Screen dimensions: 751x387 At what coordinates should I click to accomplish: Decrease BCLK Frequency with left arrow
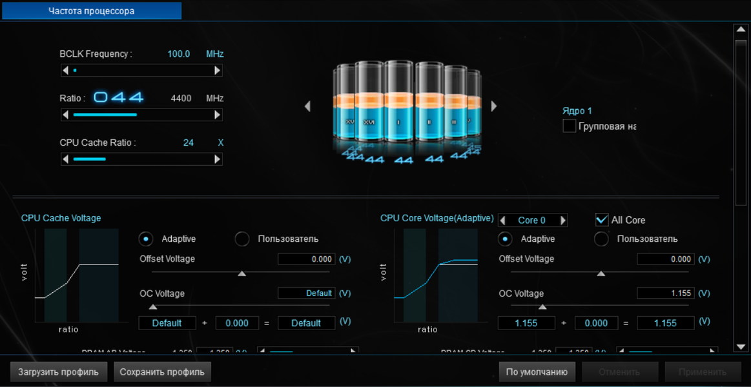pyautogui.click(x=65, y=71)
